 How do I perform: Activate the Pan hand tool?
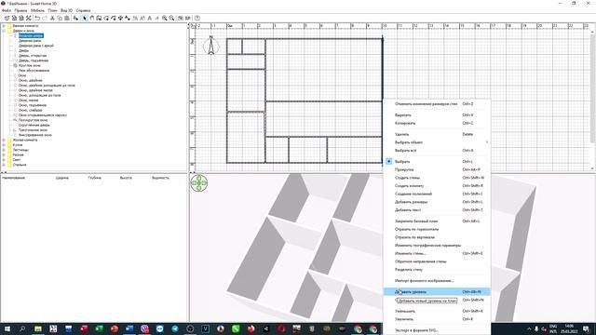[91, 19]
